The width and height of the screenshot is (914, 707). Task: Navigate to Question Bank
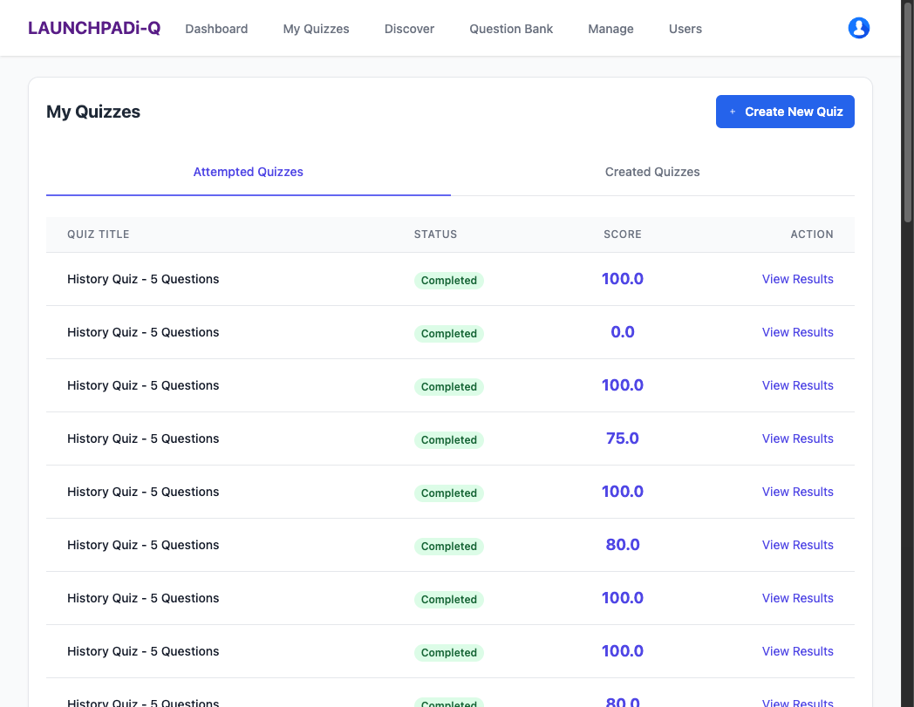point(511,29)
